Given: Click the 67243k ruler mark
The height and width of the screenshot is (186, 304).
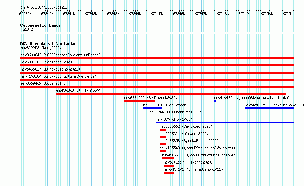Looking at the screenshot, I should click(x=113, y=14).
